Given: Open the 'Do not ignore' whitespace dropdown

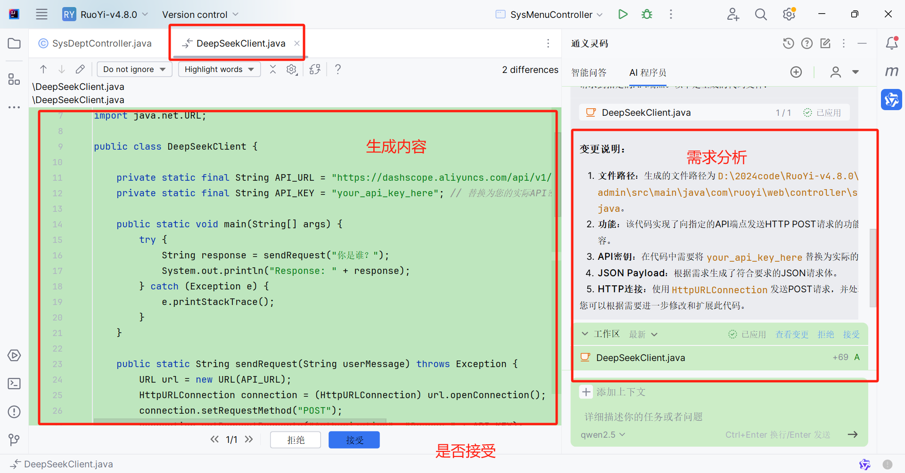Looking at the screenshot, I should [134, 69].
